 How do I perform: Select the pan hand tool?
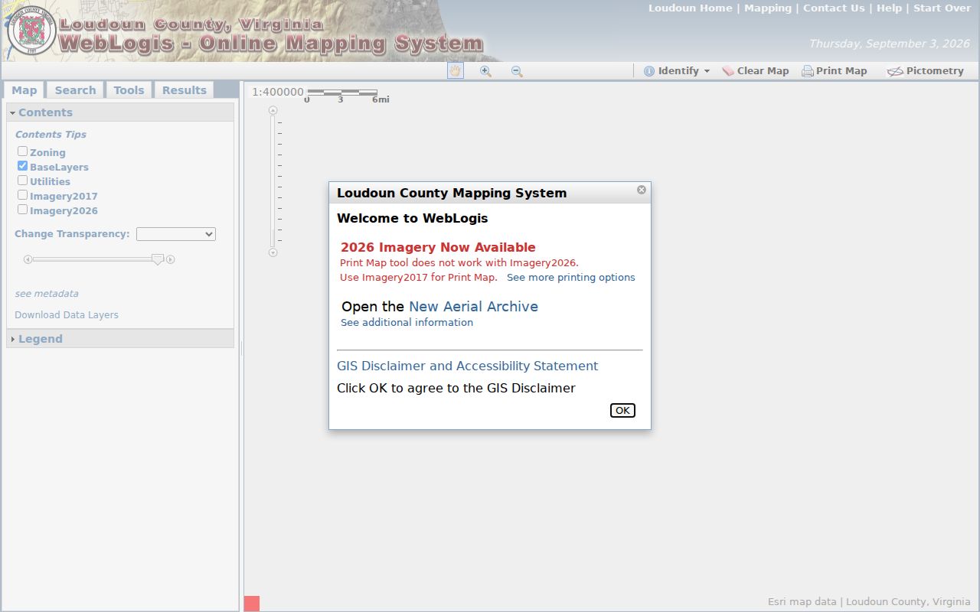(x=456, y=70)
